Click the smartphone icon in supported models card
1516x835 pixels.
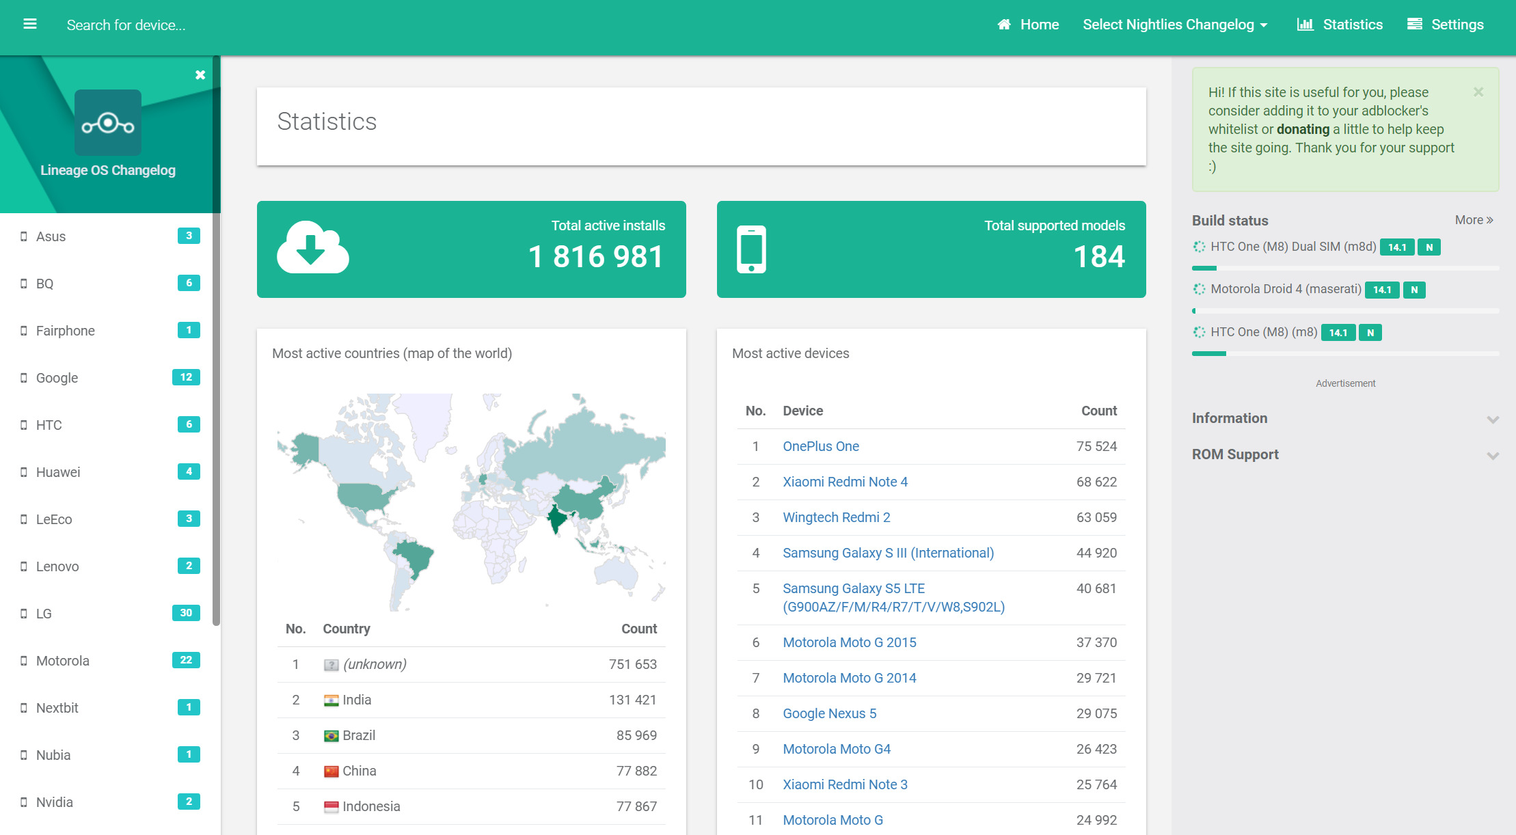pyautogui.click(x=751, y=249)
